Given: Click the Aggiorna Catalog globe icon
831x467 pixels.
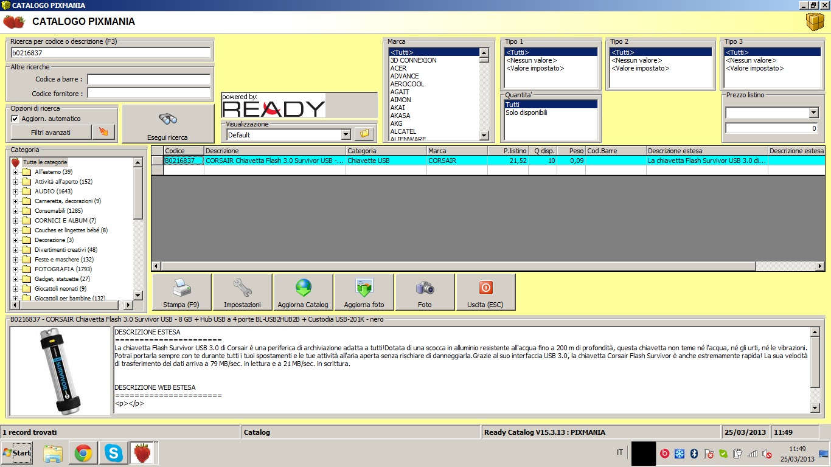Looking at the screenshot, I should pyautogui.click(x=303, y=288).
